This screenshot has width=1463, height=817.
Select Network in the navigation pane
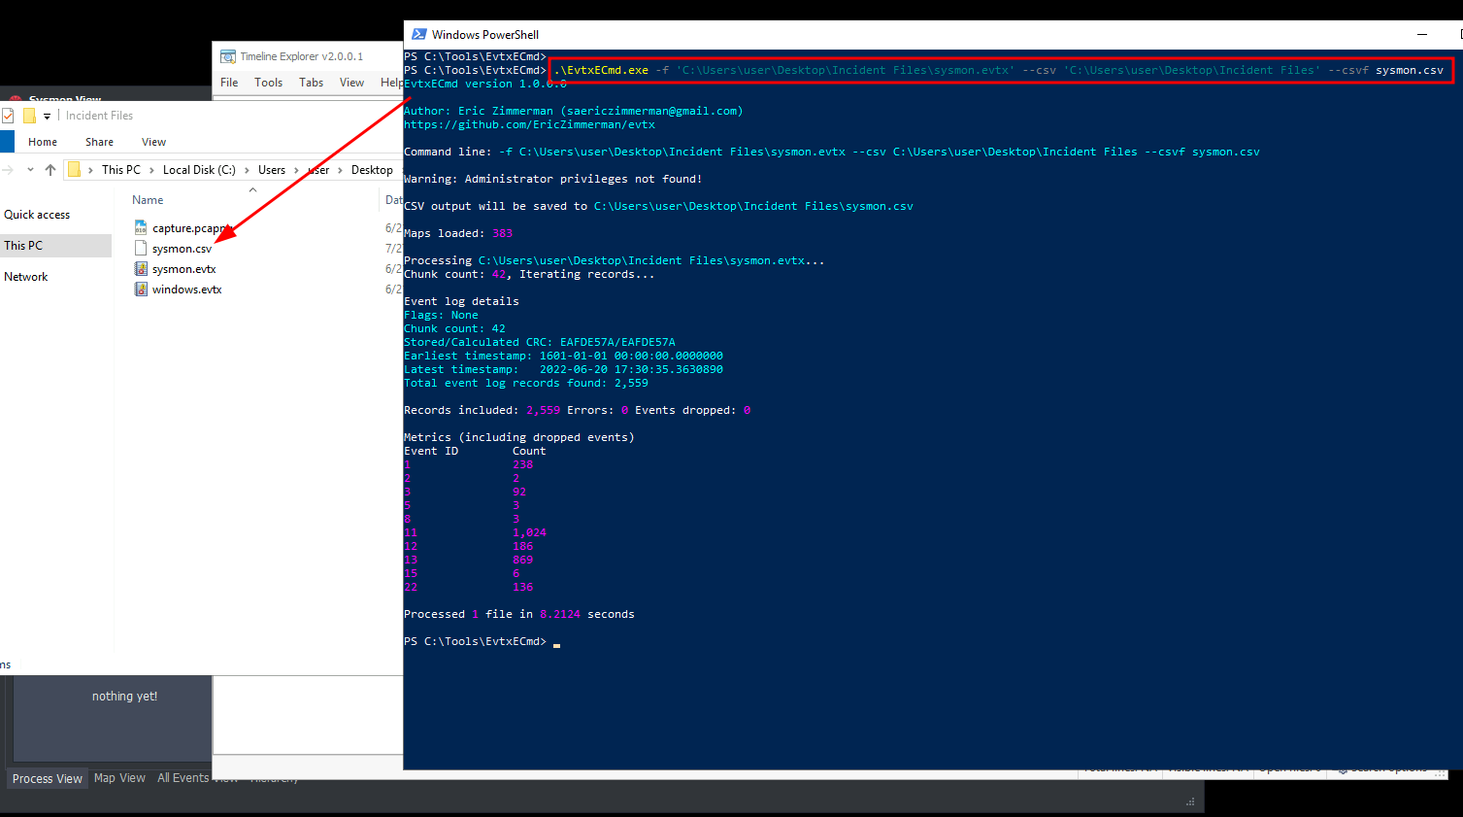[x=25, y=277]
